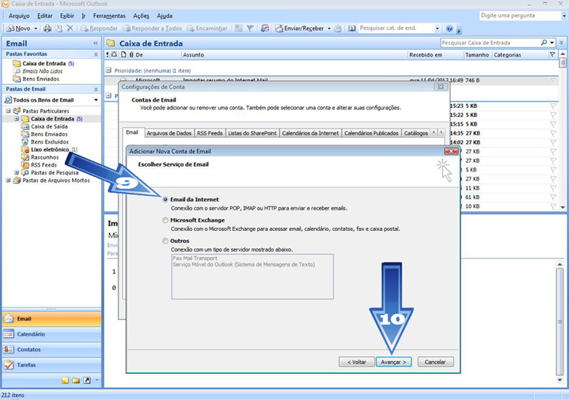Open the Enviar/Receber dropdown arrow

(x=329, y=28)
